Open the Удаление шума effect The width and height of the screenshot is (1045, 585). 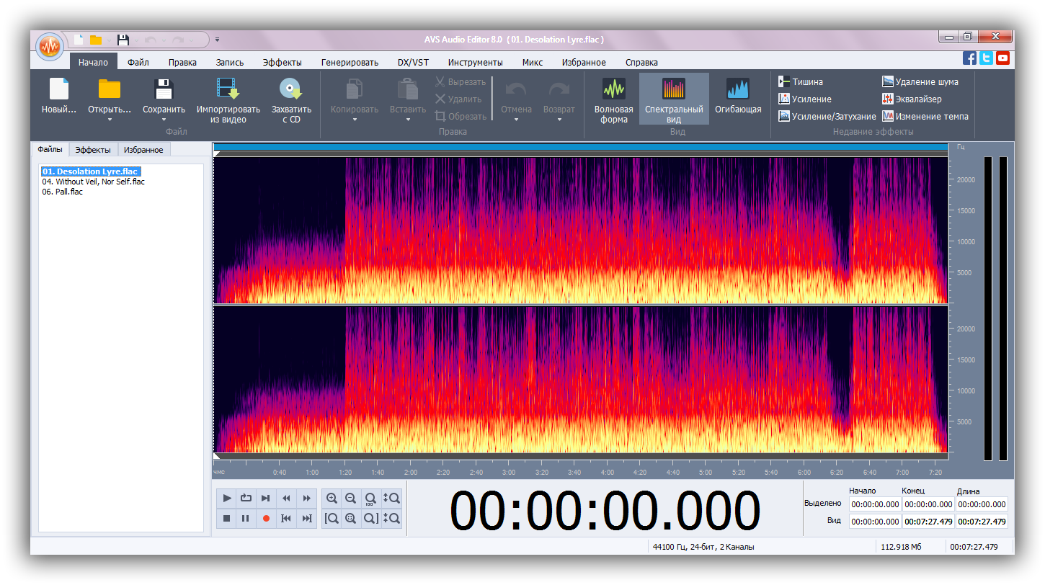coord(920,82)
